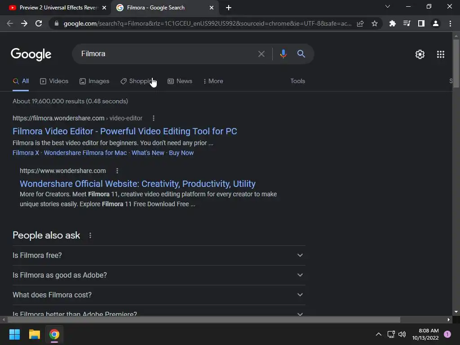Click the address bar URL

(207, 23)
